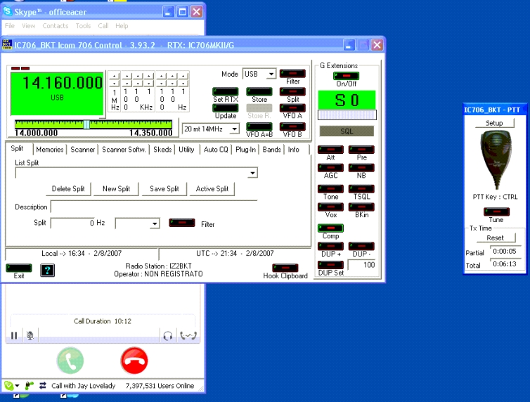Click the Update LED button

click(226, 108)
